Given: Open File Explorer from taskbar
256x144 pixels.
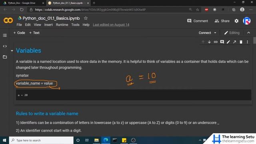Looking at the screenshot, I should (x=96, y=140).
